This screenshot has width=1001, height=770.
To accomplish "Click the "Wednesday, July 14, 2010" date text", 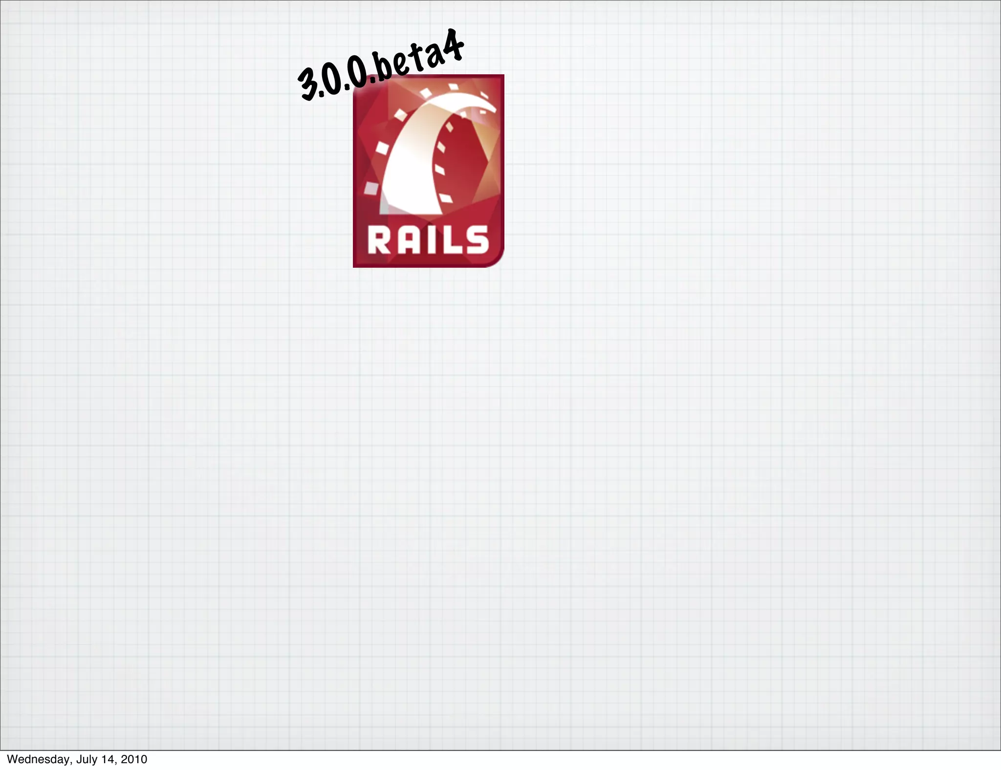I will 77,759.
